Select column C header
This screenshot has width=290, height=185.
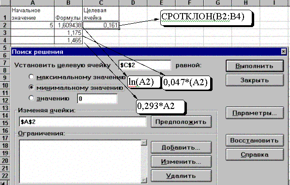coord(101,3)
